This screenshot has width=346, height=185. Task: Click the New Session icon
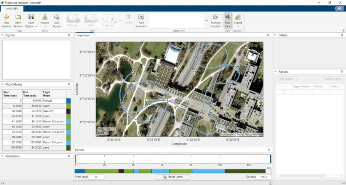(6, 17)
